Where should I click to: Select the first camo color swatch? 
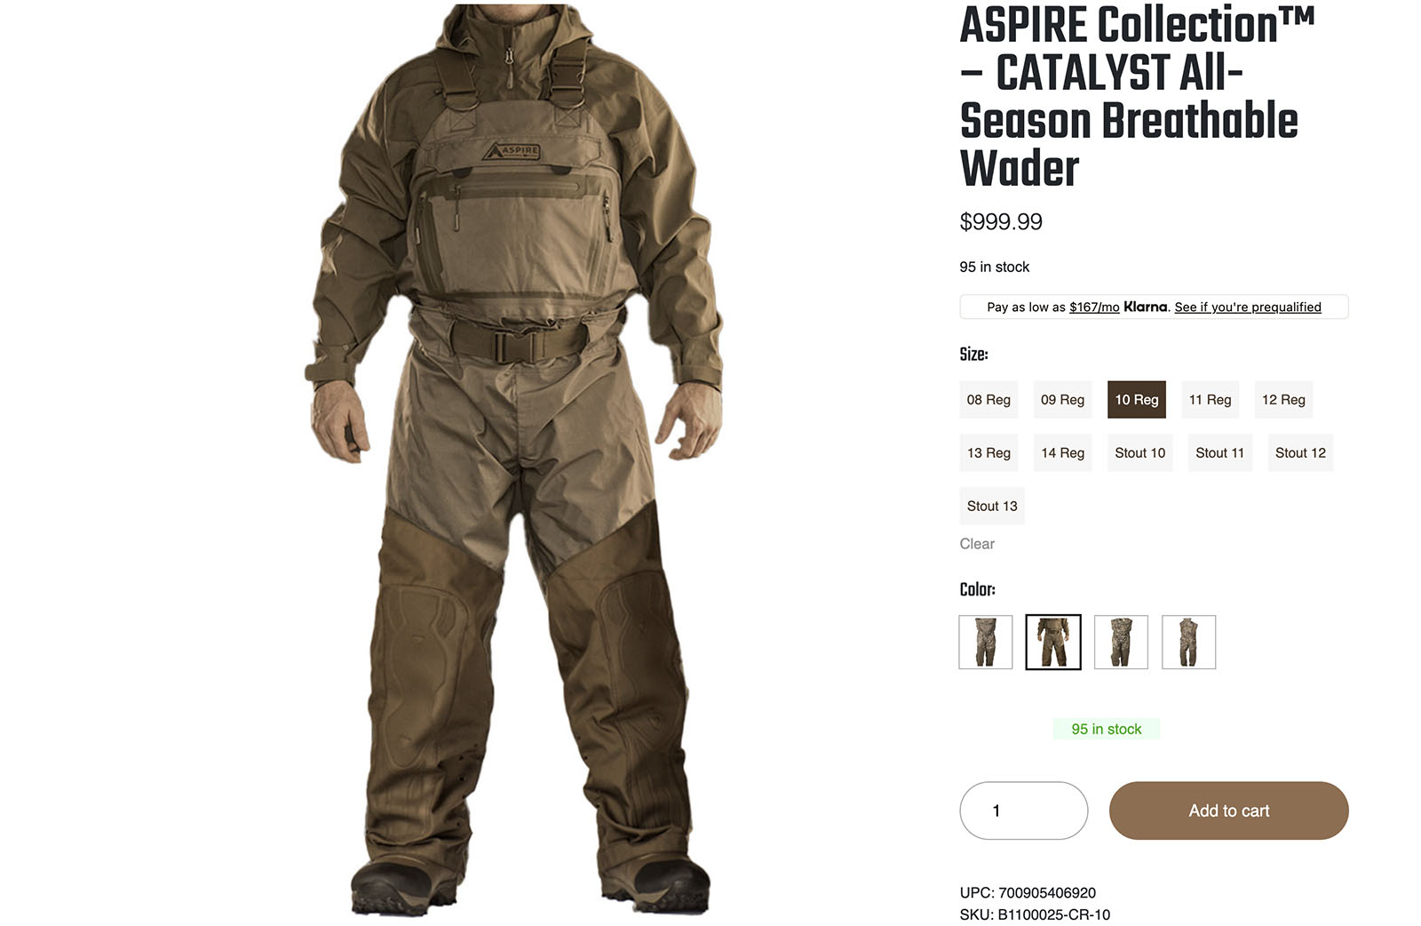coord(986,642)
